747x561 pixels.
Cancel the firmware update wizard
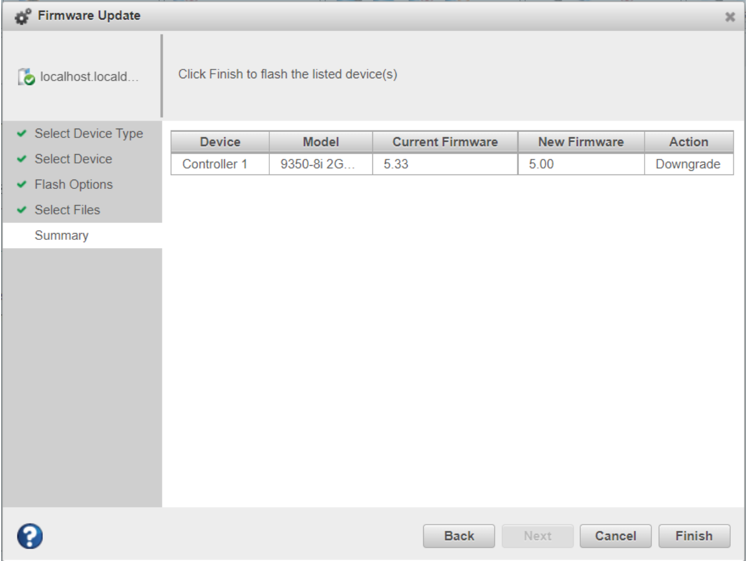[x=616, y=536]
